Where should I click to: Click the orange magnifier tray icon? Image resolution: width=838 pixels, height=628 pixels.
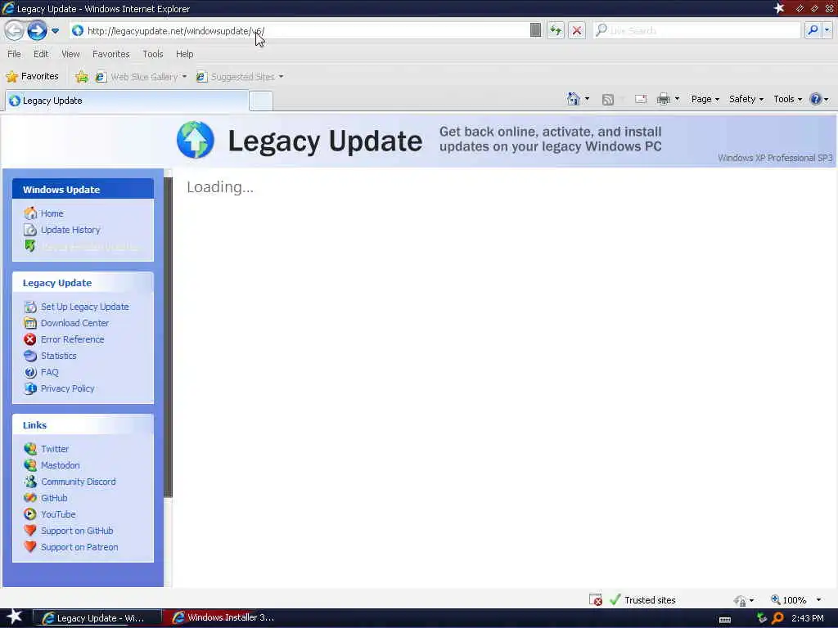click(777, 618)
